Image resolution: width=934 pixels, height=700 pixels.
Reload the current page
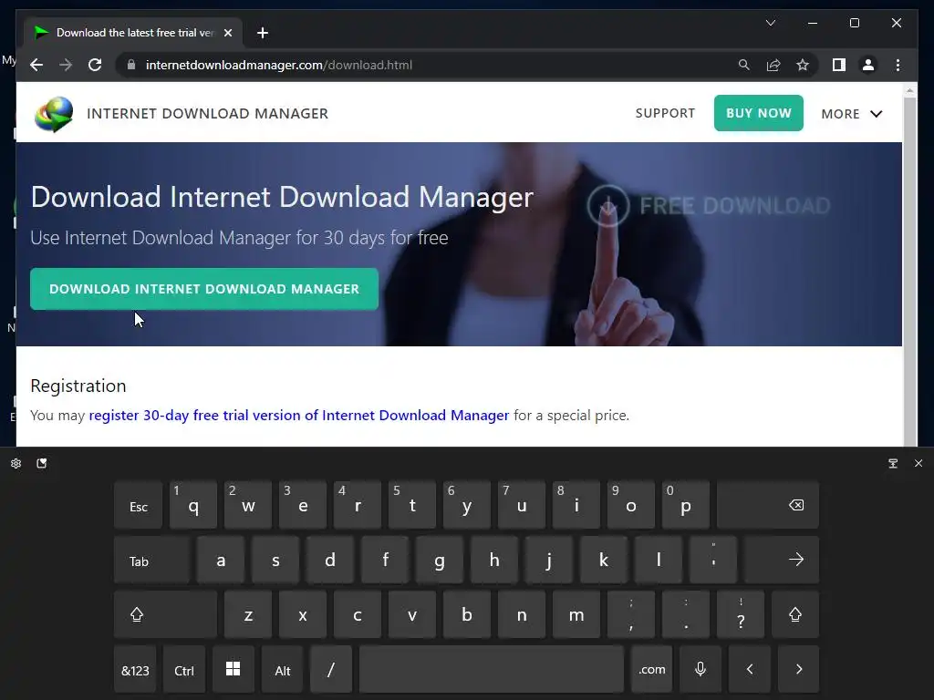tap(95, 65)
